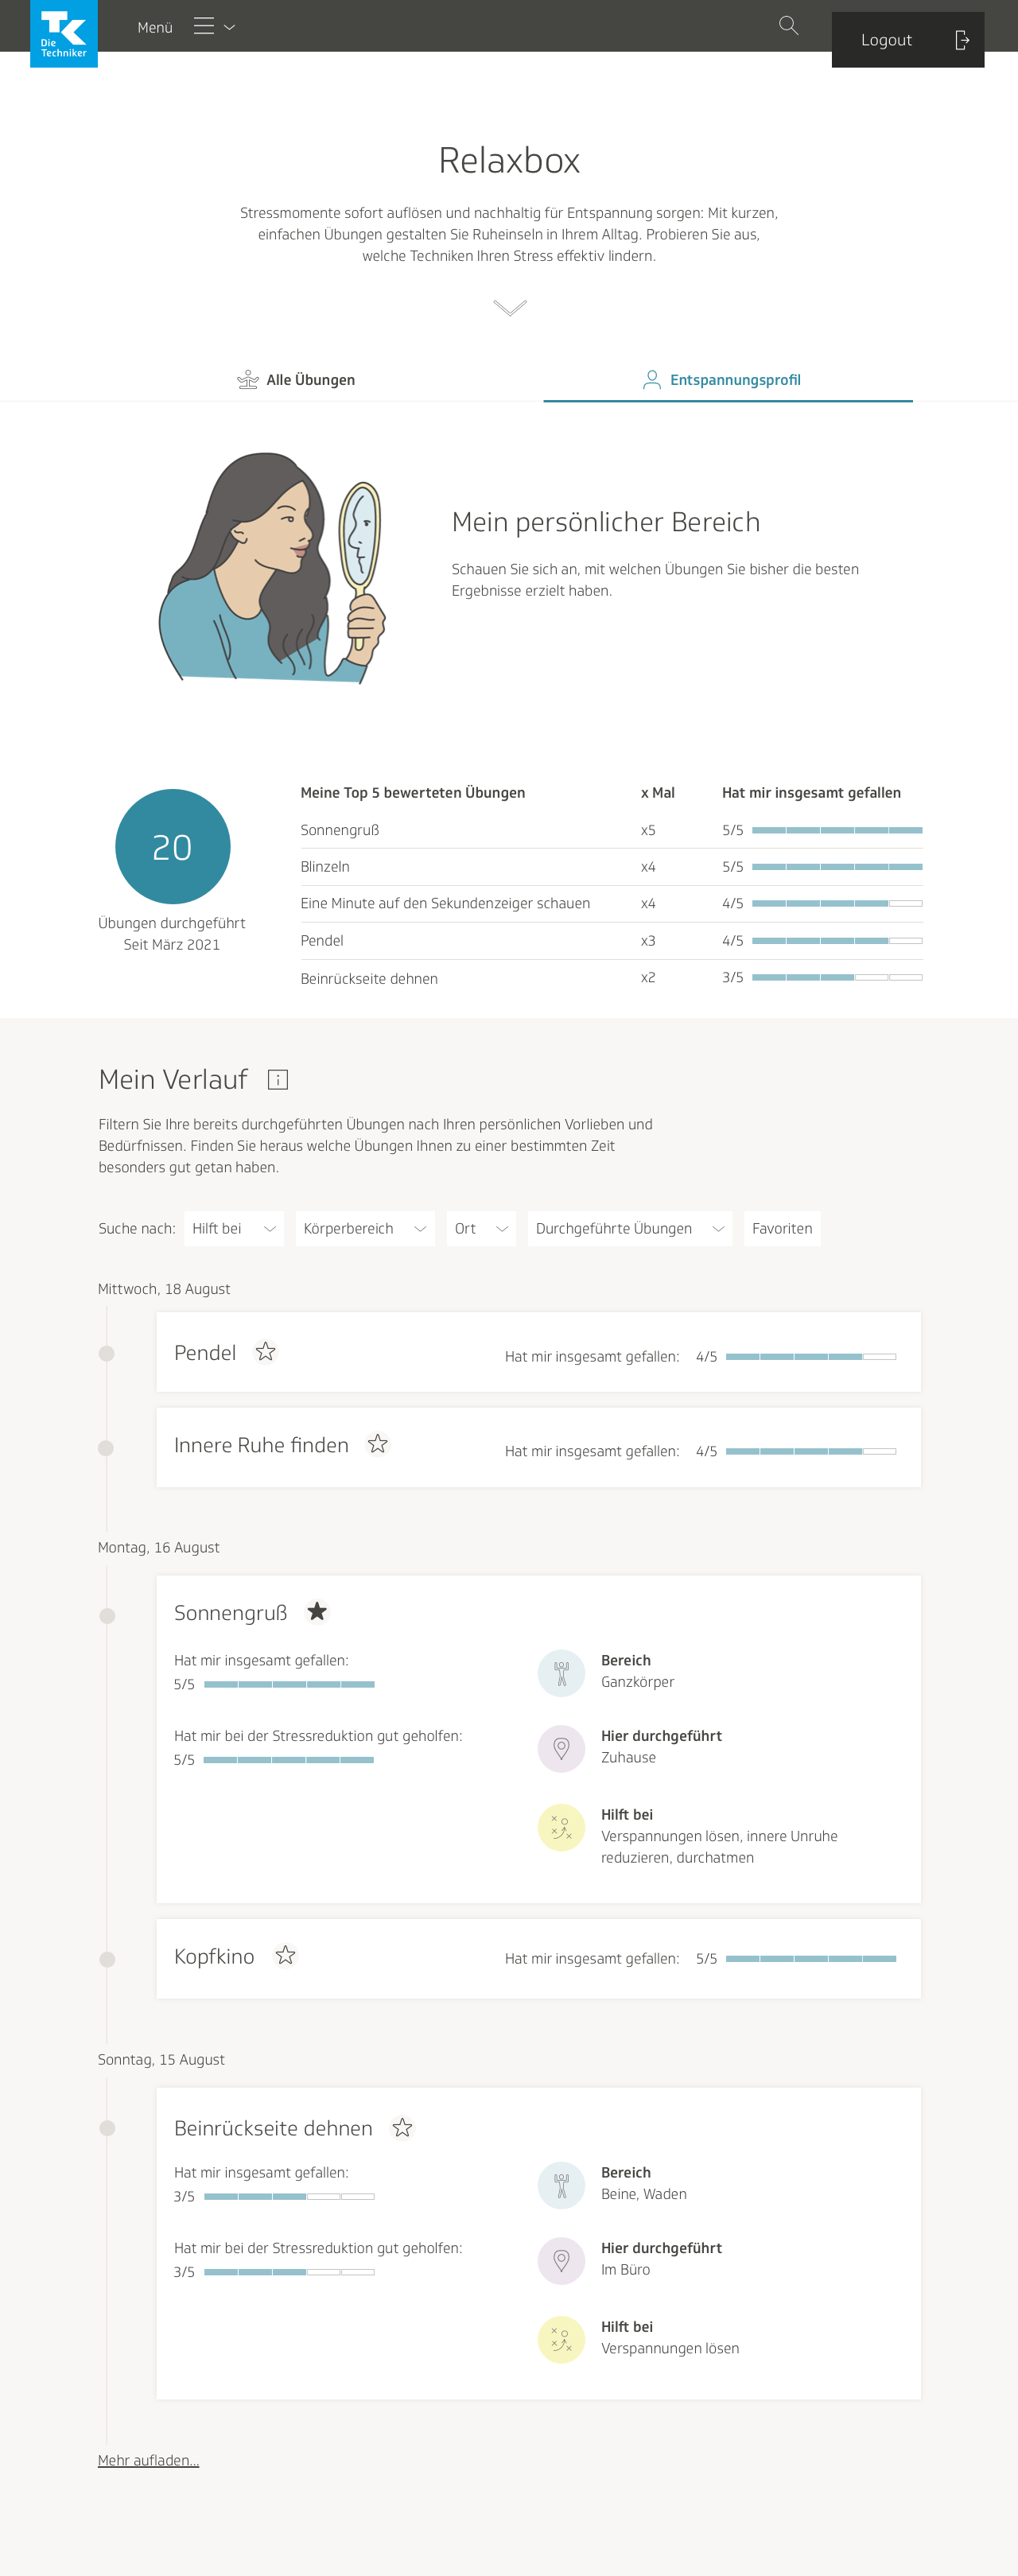Click the Mehr aufladen link
The width and height of the screenshot is (1018, 2576).
point(148,2460)
